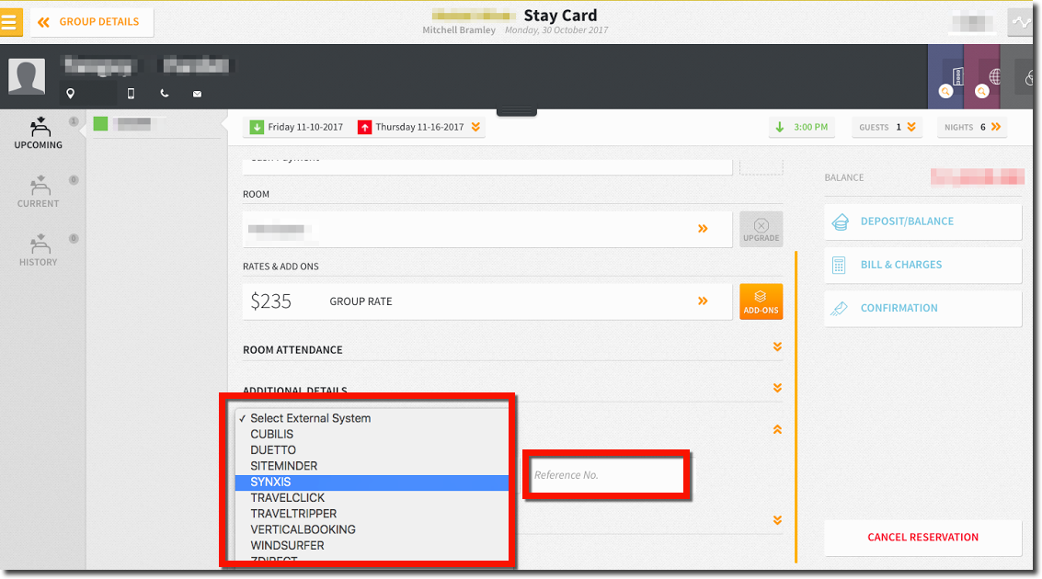Go back to Group Details
This screenshot has height=579, width=1042.
coord(92,22)
